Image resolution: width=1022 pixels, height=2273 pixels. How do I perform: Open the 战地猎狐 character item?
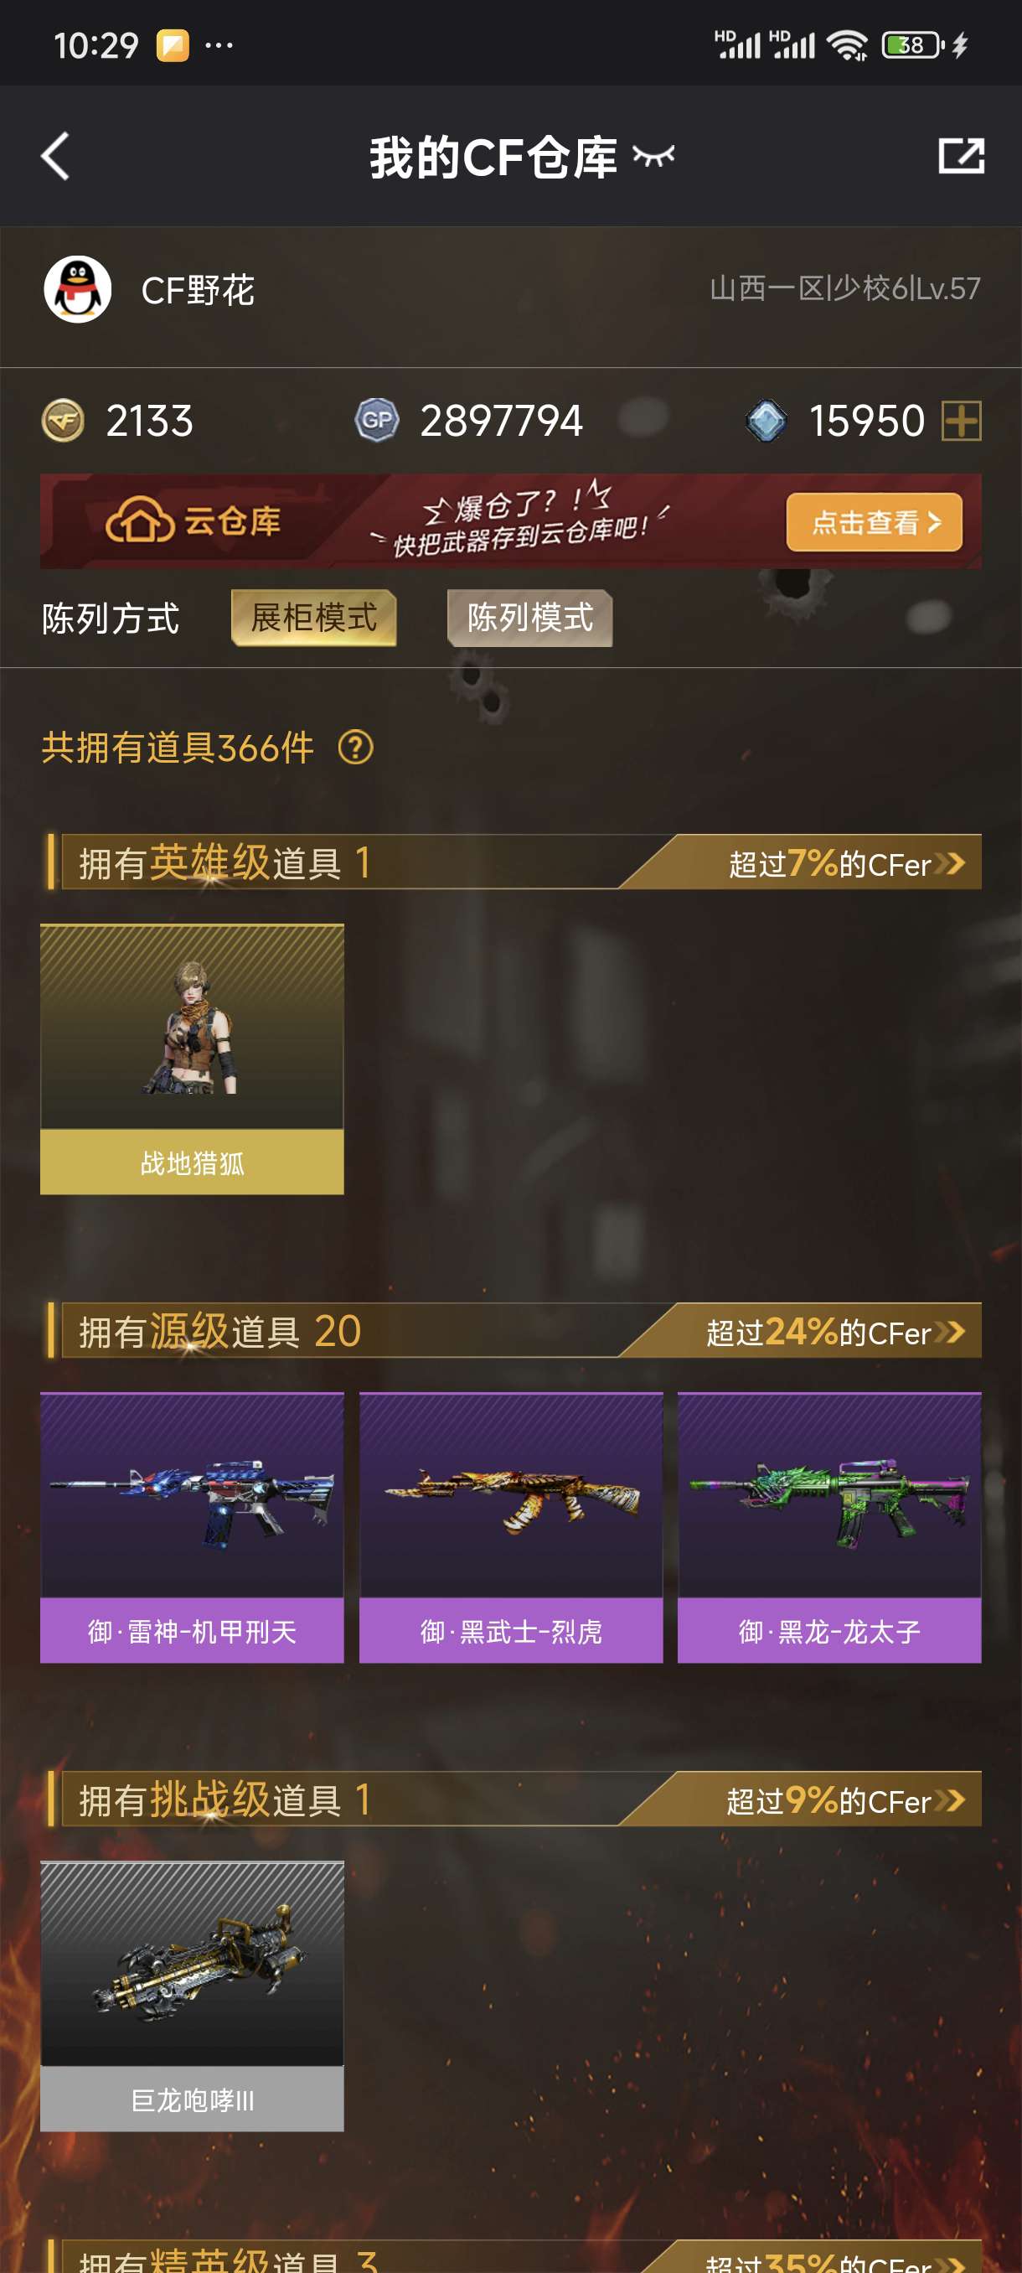(192, 1059)
